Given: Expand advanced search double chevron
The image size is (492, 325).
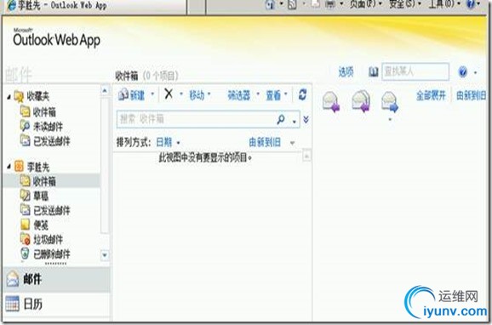Looking at the screenshot, I should pyautogui.click(x=306, y=119).
